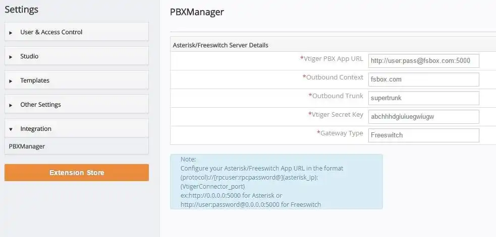The height and width of the screenshot is (237, 496).
Task: Click the Gateway Type field
Action: pos(423,135)
